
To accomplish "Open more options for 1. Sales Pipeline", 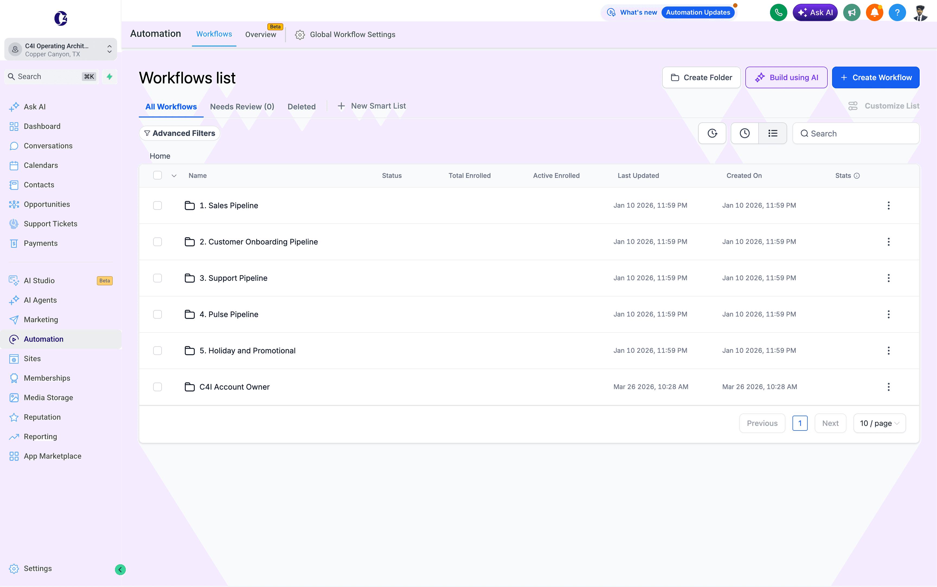I will click(888, 206).
